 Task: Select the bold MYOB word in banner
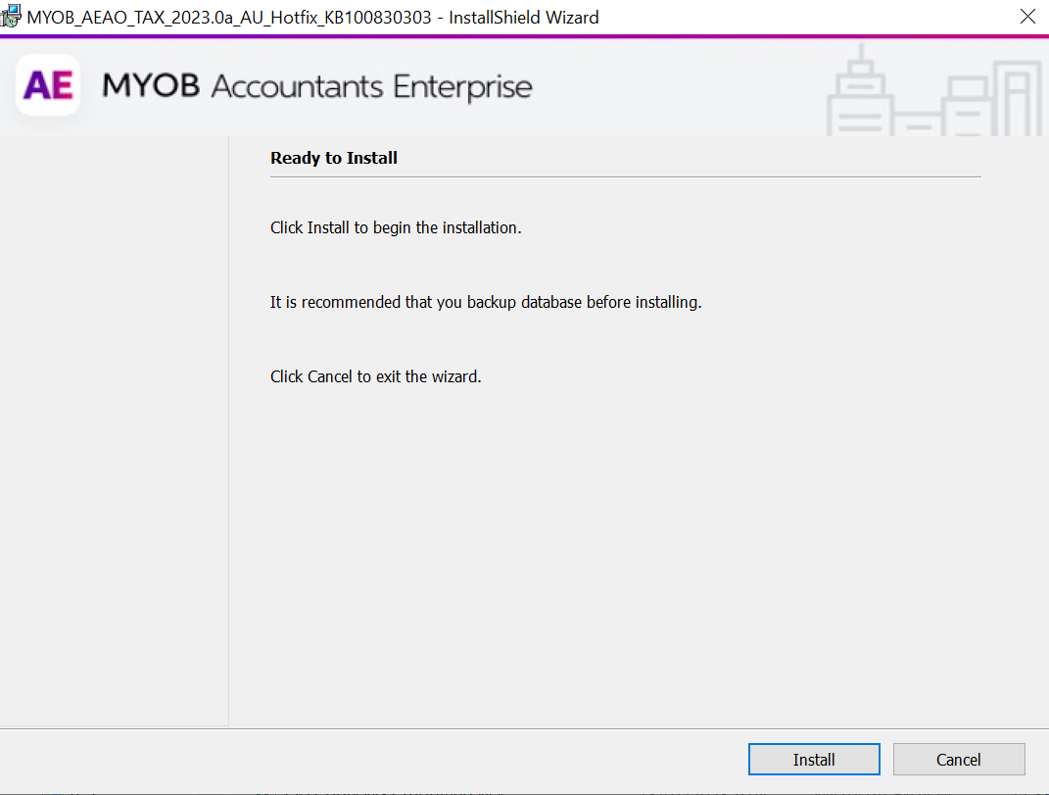(x=151, y=86)
